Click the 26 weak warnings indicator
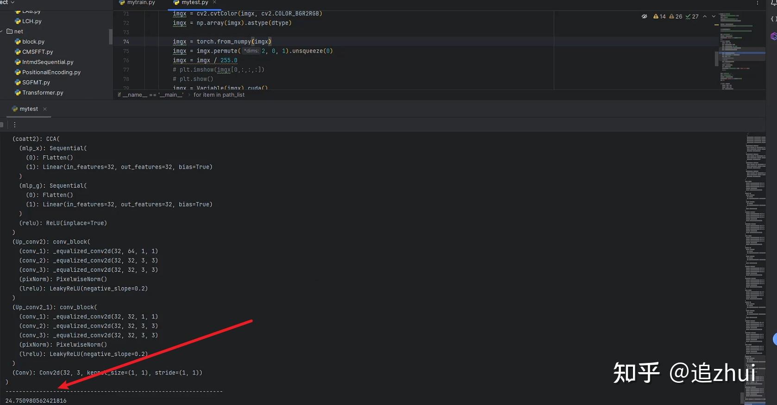 click(676, 17)
